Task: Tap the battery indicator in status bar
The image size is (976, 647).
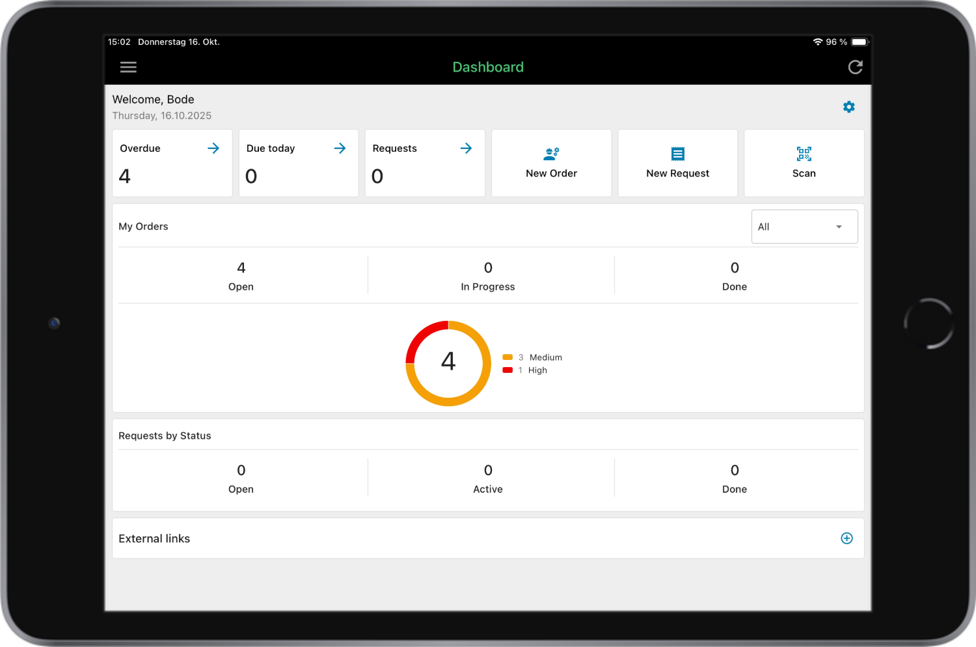Action: tap(860, 42)
